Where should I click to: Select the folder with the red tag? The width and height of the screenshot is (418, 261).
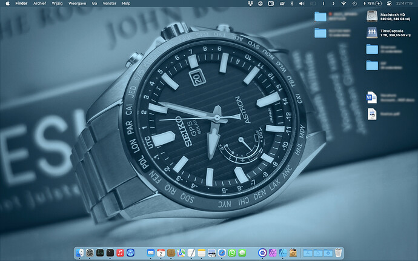pyautogui.click(x=320, y=16)
